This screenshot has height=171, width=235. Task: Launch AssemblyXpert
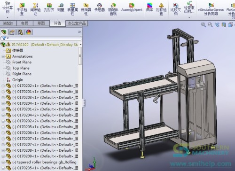tap(132, 8)
